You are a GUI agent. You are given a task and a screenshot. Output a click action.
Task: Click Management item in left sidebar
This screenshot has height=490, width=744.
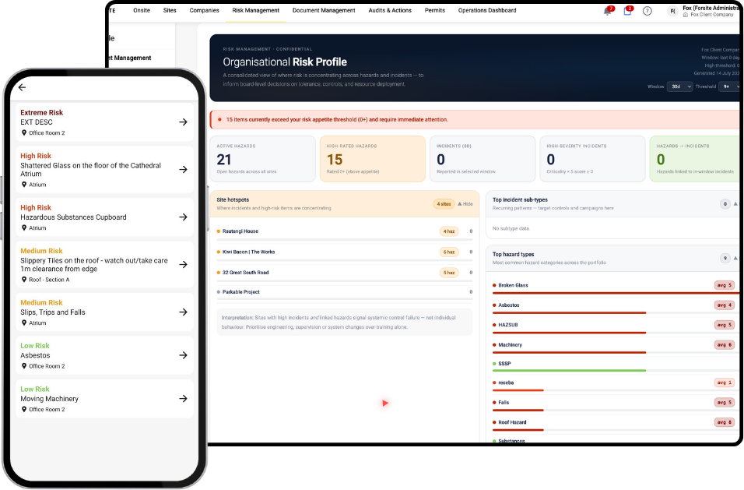[x=129, y=58]
